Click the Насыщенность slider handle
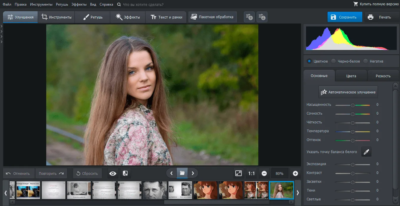400x206 pixels. [352, 105]
